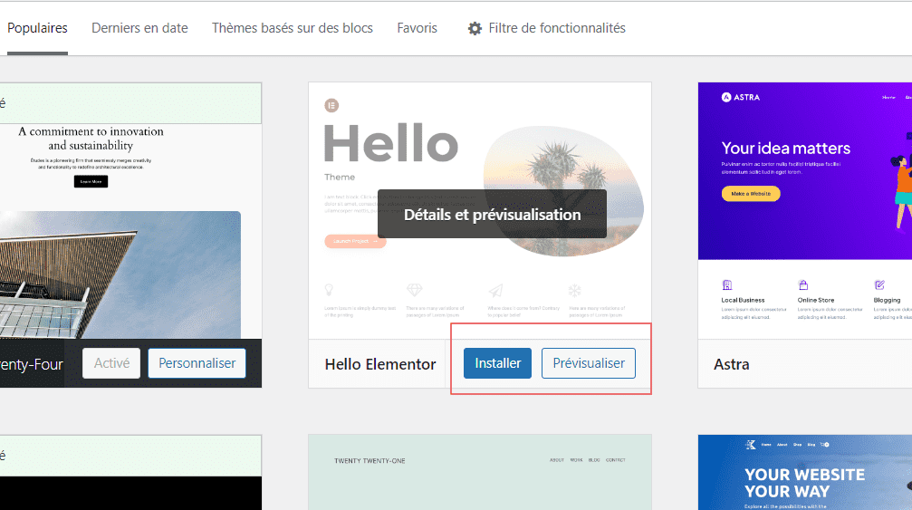Switch to Derniers en date tab

139,28
